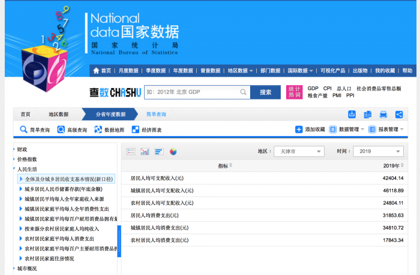Viewport: 420px width, 275px height.
Task: Select the 分省年度数据 breadcrumb tab
Action: point(111,114)
